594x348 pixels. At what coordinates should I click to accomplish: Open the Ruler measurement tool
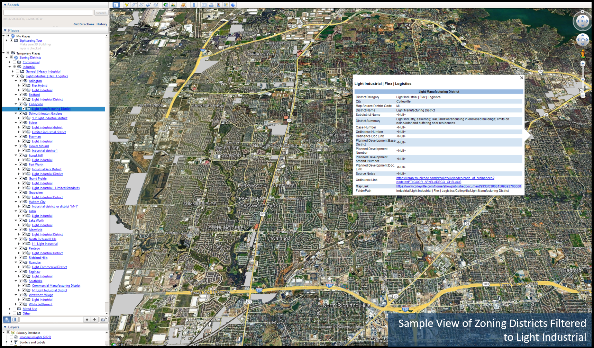pyautogui.click(x=193, y=5)
